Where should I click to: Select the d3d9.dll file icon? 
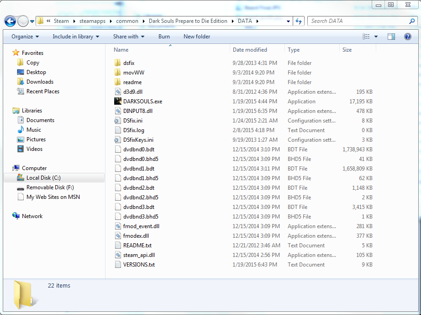[x=118, y=91]
